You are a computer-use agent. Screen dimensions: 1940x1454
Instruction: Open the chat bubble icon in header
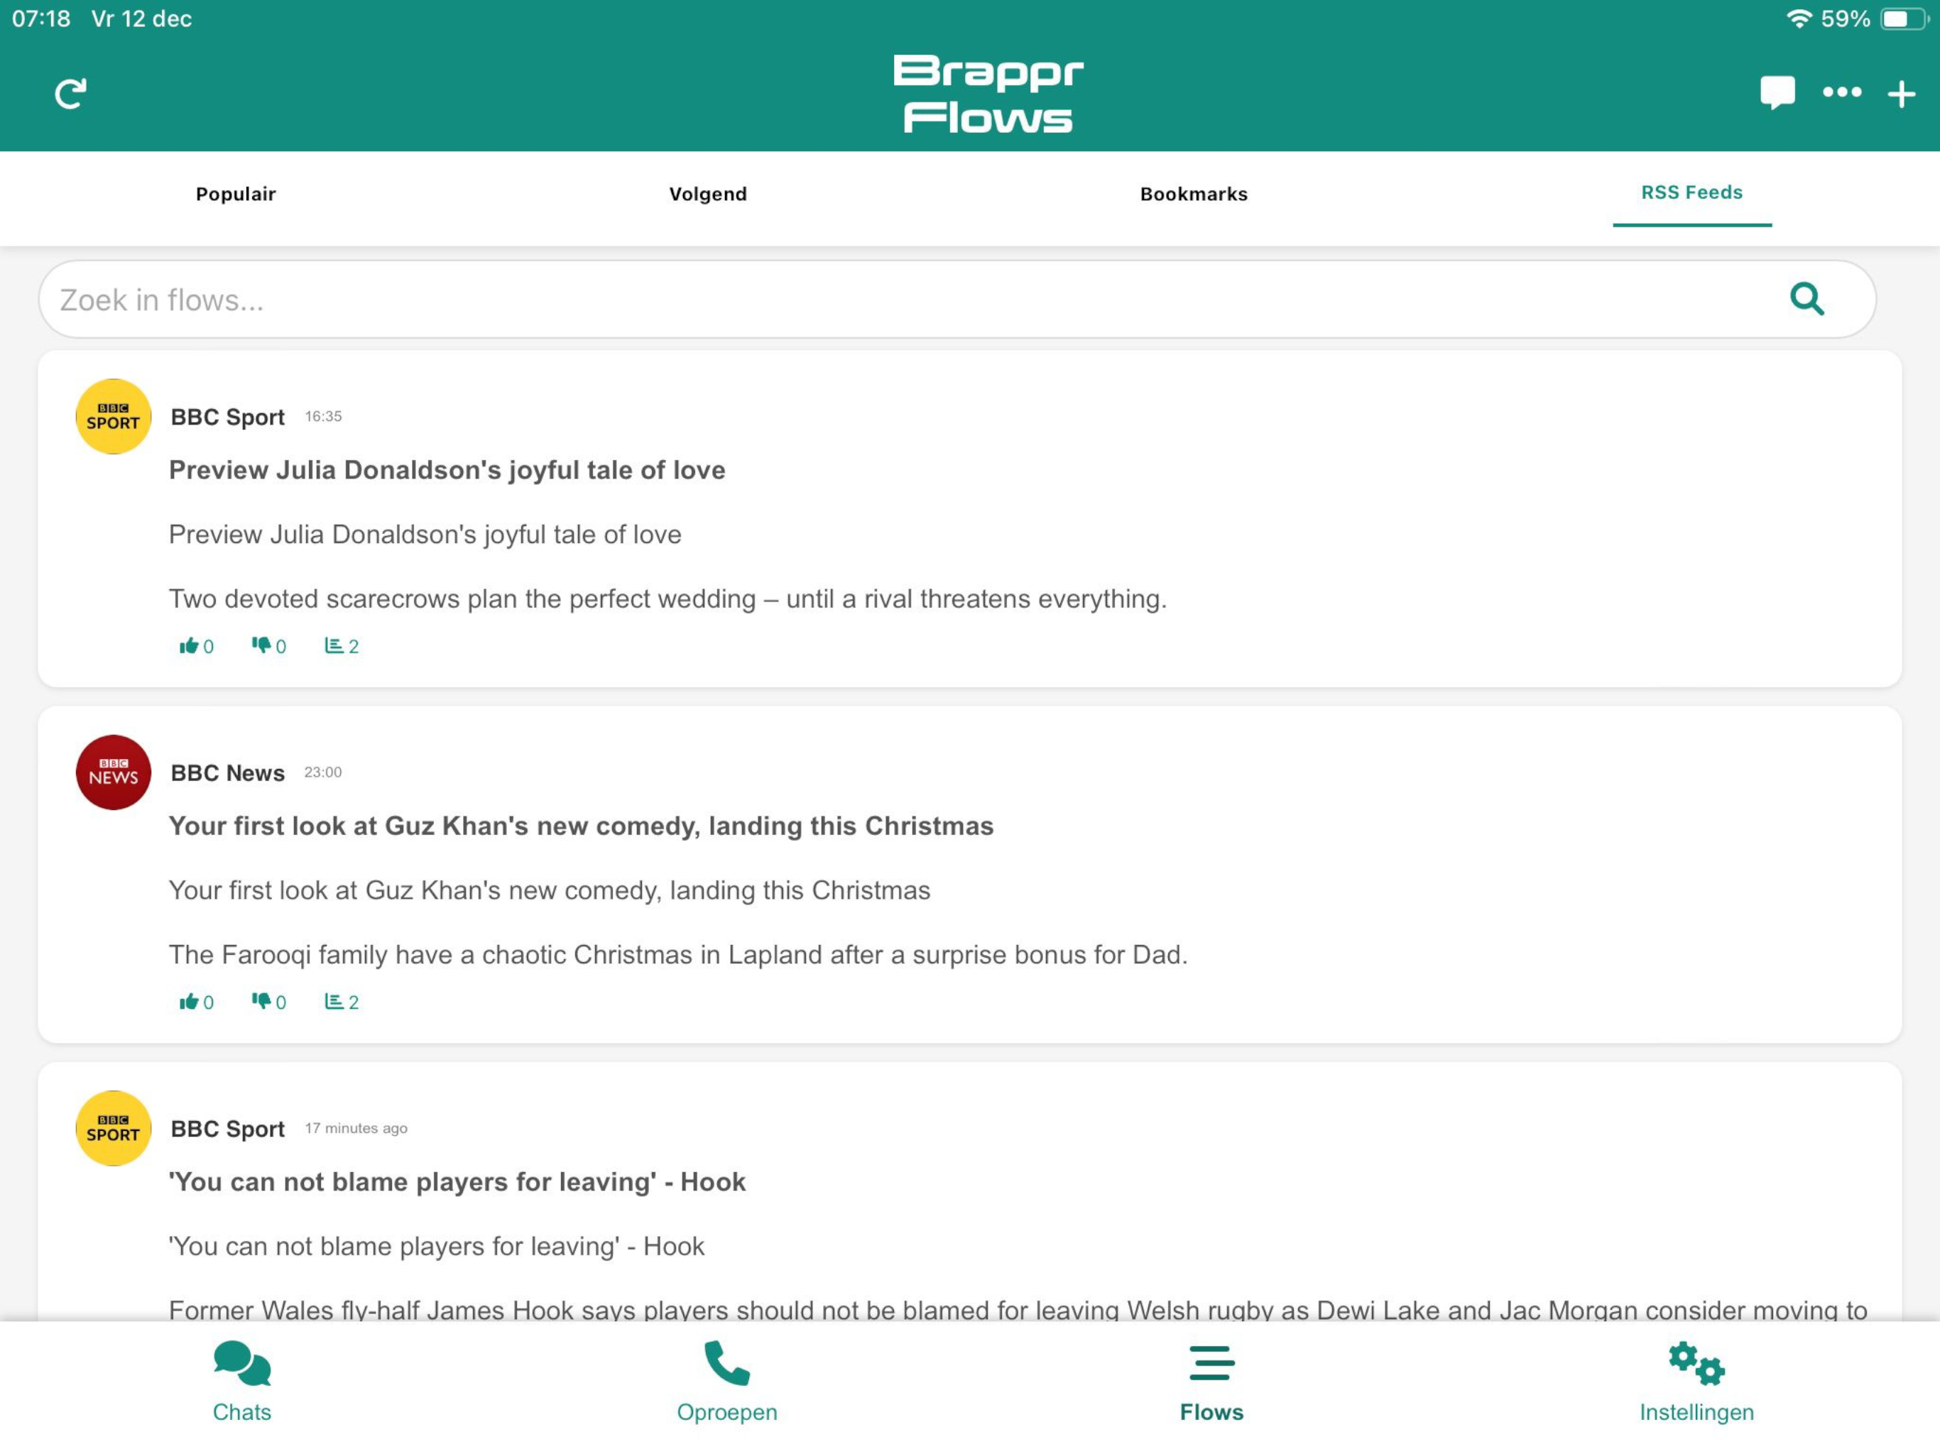click(x=1777, y=92)
